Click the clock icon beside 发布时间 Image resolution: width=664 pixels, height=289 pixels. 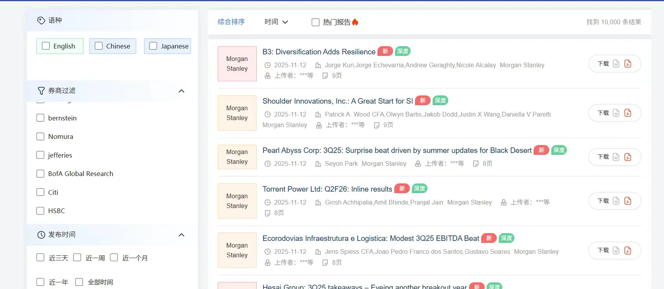click(41, 235)
